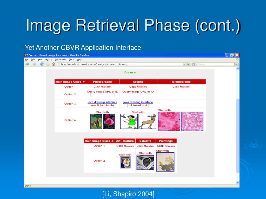
Task: Click the Firefox logo in title bar
Action: pos(26,55)
